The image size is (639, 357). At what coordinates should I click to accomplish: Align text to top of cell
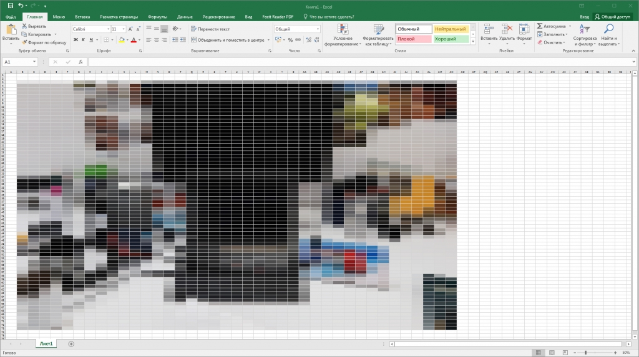point(149,29)
